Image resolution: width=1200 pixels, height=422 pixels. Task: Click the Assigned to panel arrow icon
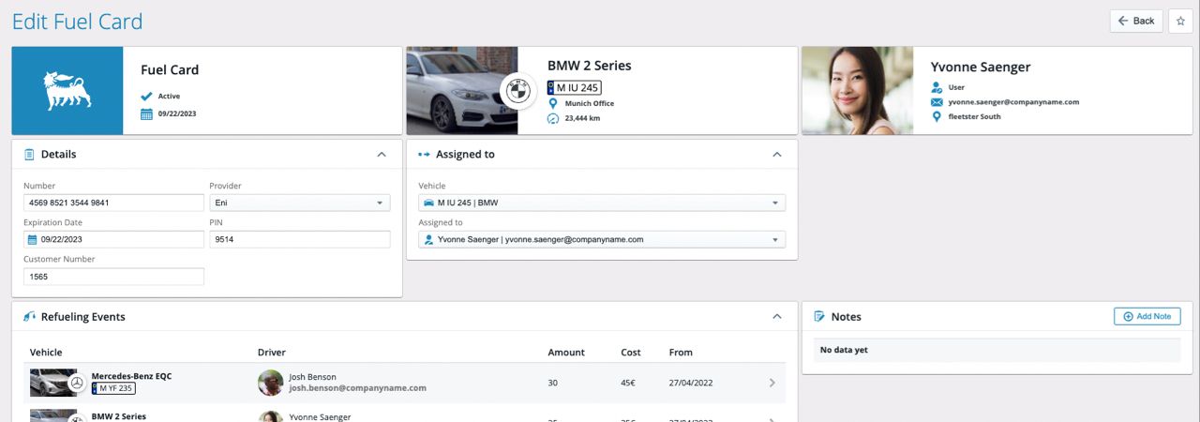[424, 154]
